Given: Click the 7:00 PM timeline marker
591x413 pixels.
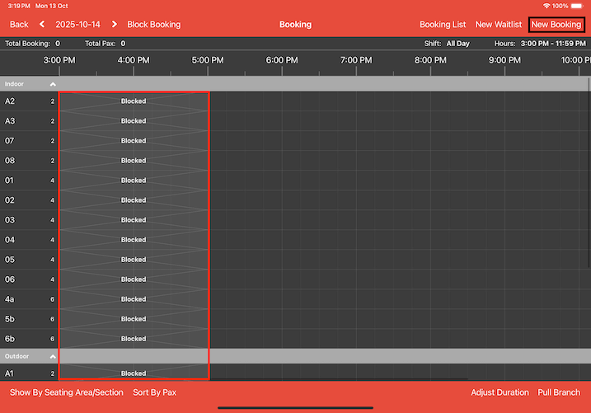Looking at the screenshot, I should [x=356, y=60].
